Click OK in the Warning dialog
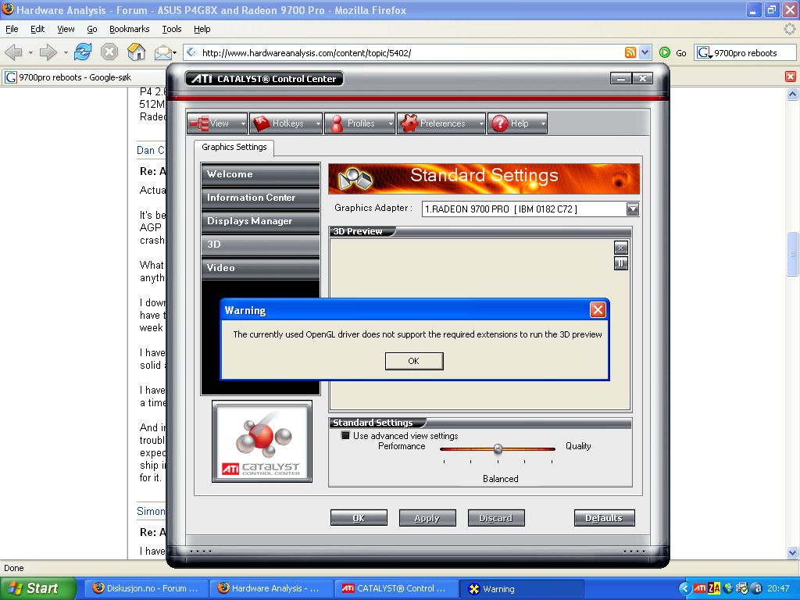 pos(414,361)
